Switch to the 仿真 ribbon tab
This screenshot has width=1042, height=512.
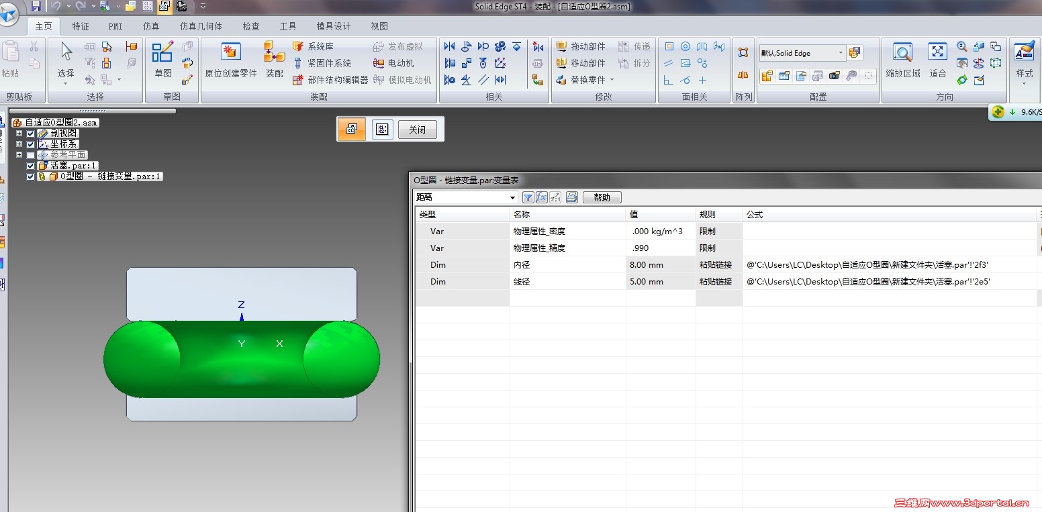[x=151, y=26]
